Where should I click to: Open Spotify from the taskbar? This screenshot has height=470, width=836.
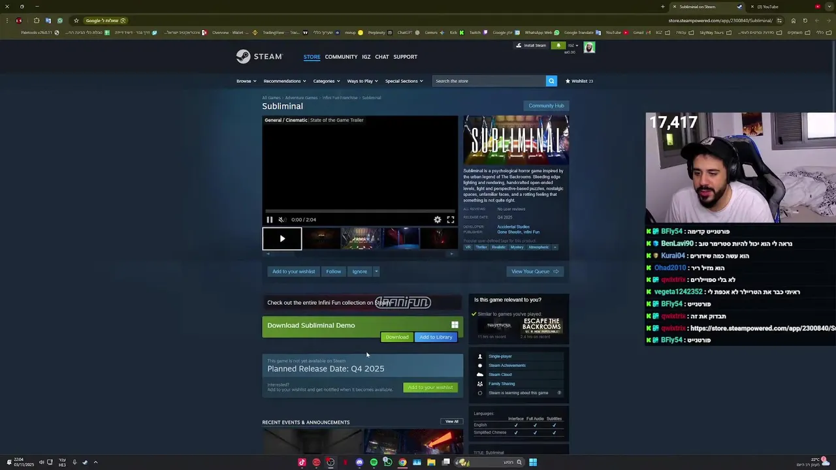click(374, 462)
